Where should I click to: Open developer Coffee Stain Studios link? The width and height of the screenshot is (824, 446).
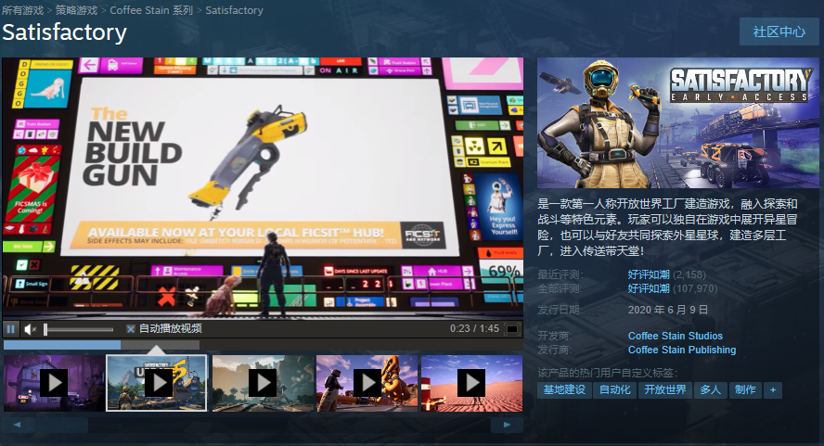(x=676, y=336)
